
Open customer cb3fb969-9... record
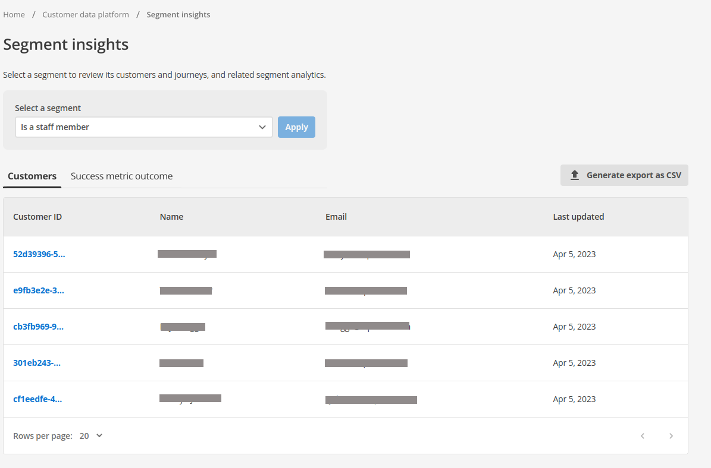(39, 327)
